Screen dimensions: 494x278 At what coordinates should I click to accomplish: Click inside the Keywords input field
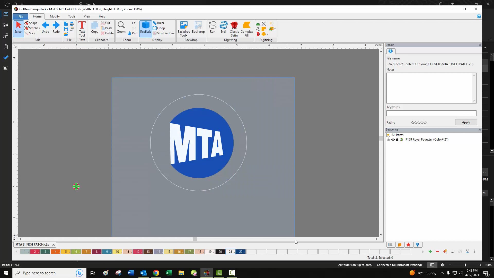pyautogui.click(x=431, y=113)
